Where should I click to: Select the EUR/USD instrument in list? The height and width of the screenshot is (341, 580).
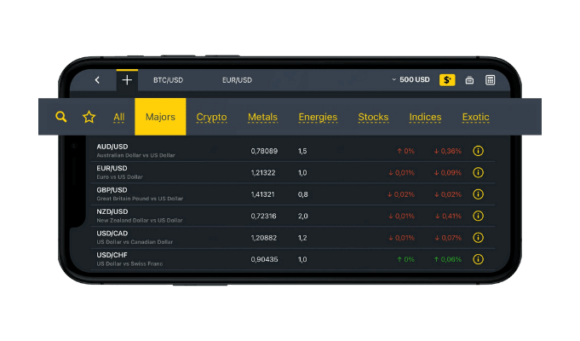click(112, 168)
